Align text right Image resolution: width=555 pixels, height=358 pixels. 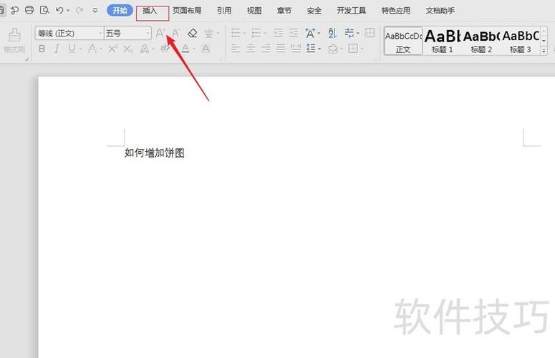(x=266, y=49)
